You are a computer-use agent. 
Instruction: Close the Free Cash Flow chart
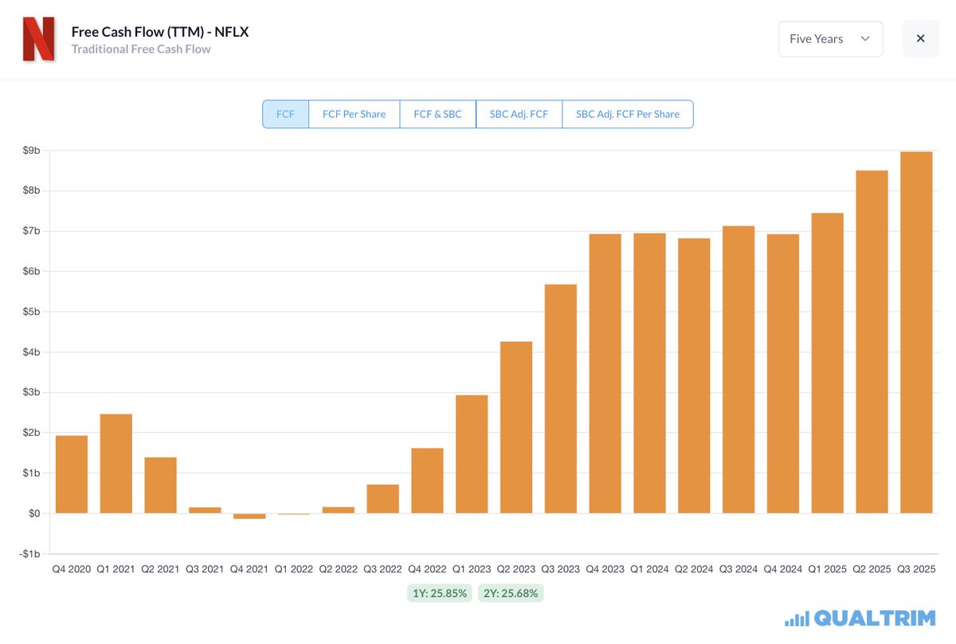(x=920, y=38)
